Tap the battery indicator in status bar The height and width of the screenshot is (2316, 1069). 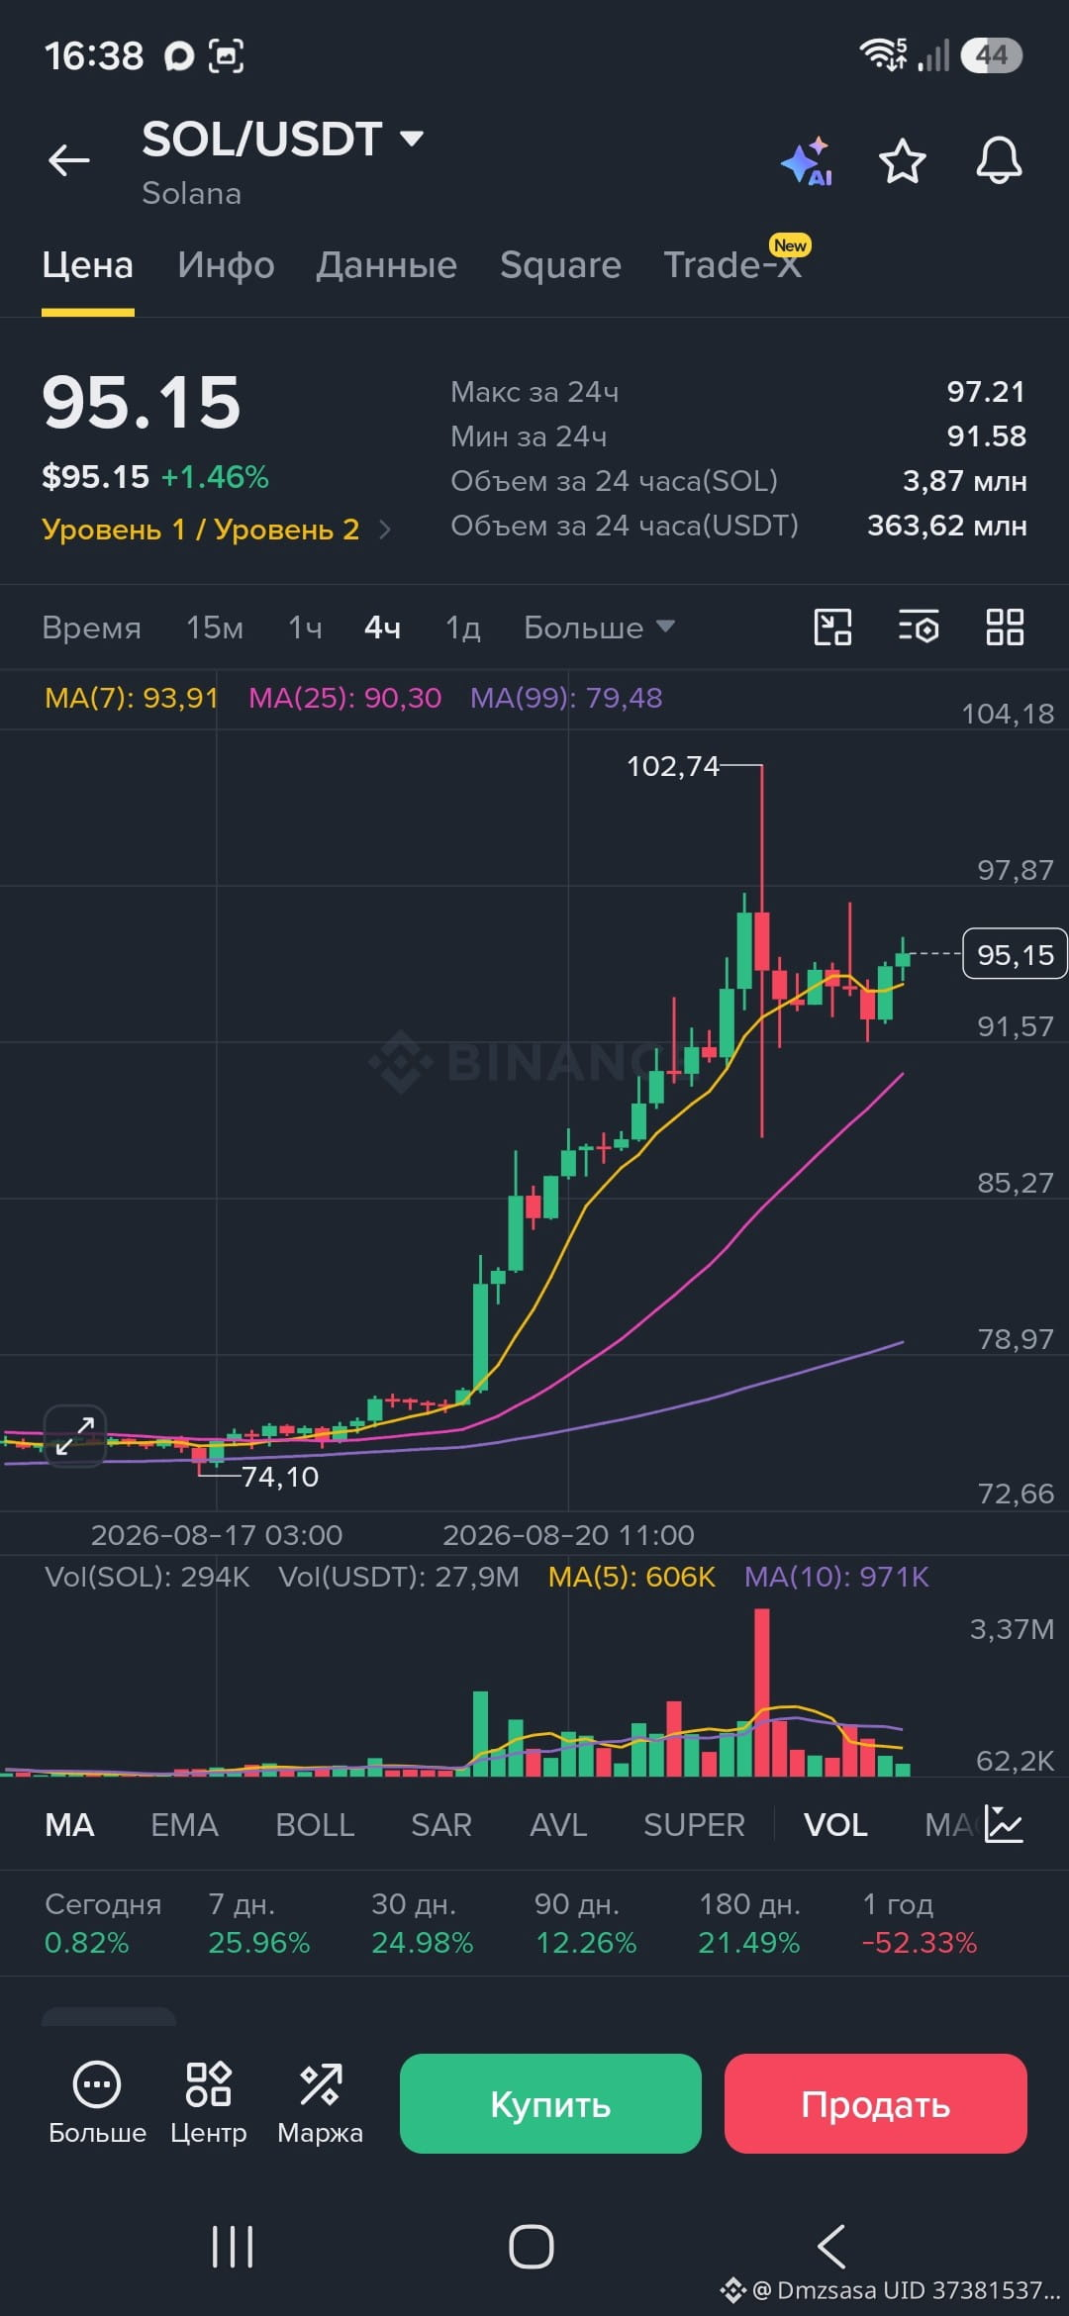(x=992, y=54)
